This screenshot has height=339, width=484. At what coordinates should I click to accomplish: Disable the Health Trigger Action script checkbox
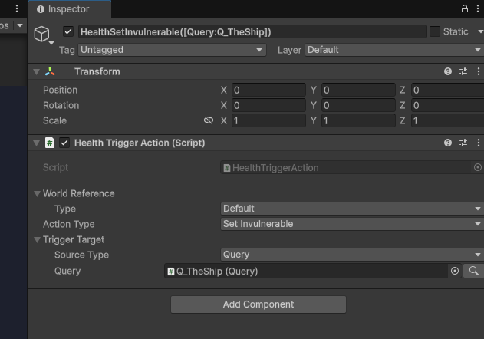pos(64,143)
